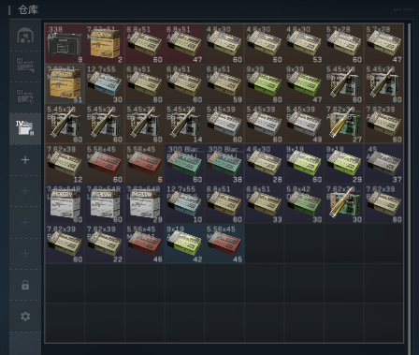Pick the 7.62x51 orange crate showing 2
This screenshot has height=355, width=419.
[x=105, y=43]
